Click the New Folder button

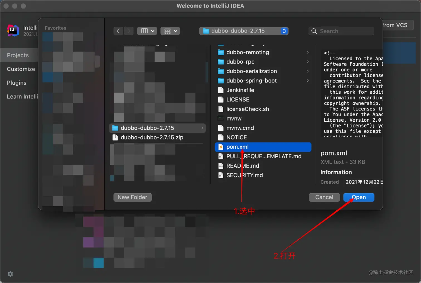click(x=133, y=197)
